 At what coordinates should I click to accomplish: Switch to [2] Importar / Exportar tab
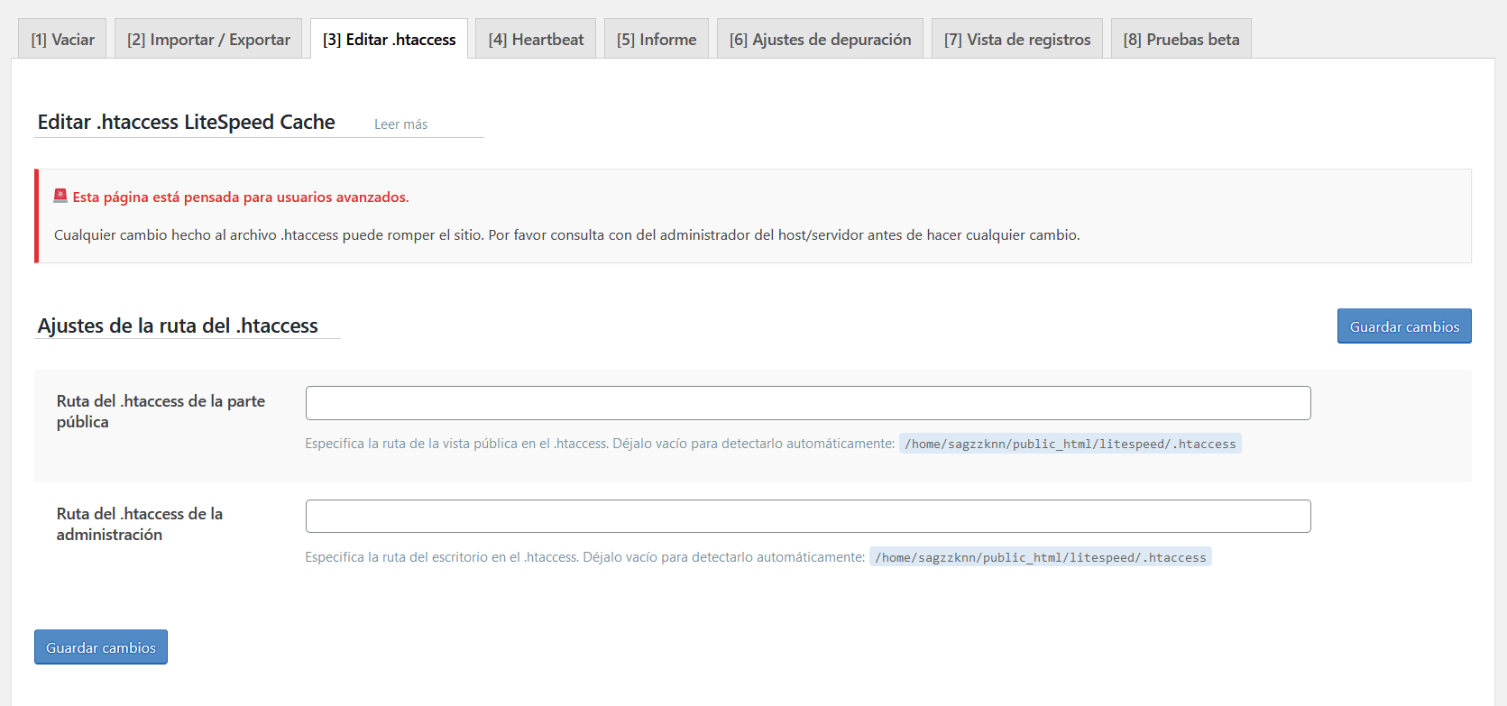click(x=208, y=39)
